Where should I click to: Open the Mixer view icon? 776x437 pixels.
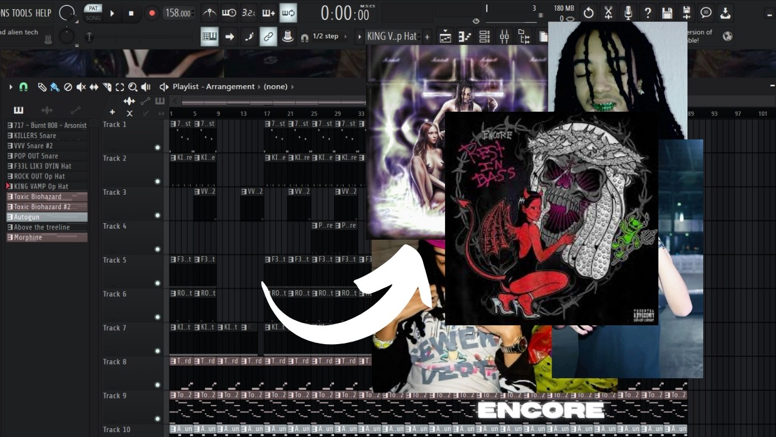pos(504,37)
